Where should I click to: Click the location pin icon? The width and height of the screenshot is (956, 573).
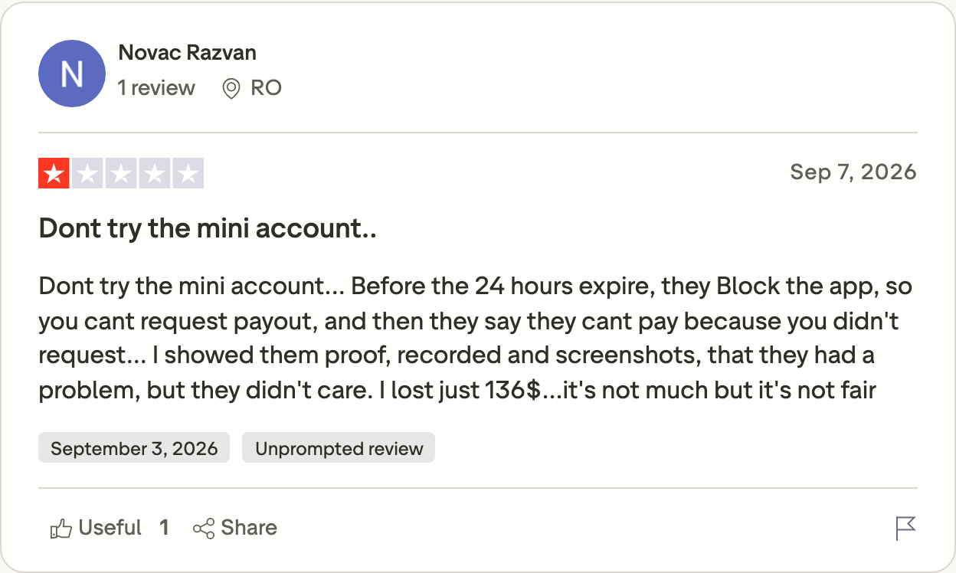pyautogui.click(x=231, y=89)
